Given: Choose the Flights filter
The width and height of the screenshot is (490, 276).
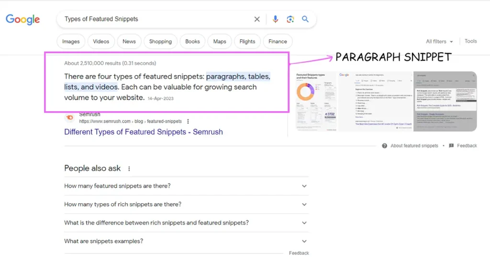Looking at the screenshot, I should [x=247, y=41].
